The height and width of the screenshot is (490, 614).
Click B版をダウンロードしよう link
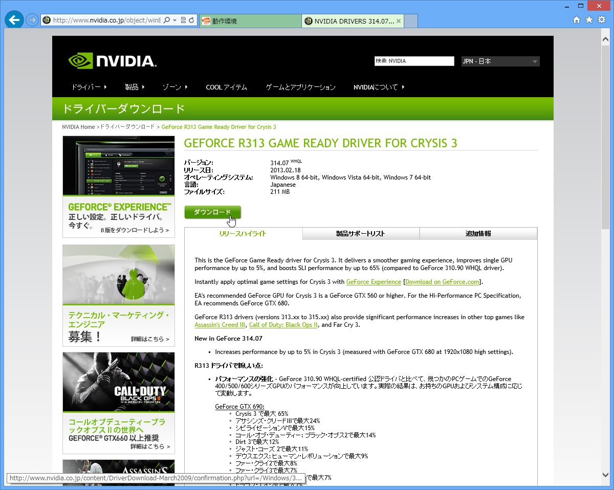[135, 230]
